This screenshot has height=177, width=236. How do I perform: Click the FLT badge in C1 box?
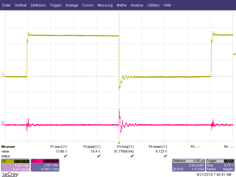coord(17,161)
